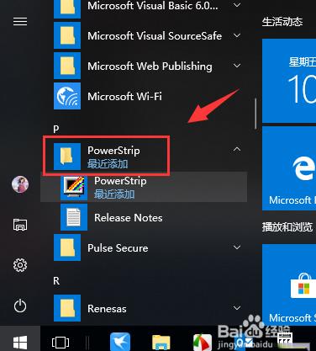Image resolution: width=316 pixels, height=351 pixels.
Task: Click the user account avatar
Action: pos(20,184)
